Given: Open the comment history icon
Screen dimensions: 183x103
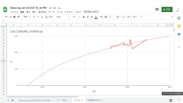Looking at the screenshot, I should pos(157,9).
